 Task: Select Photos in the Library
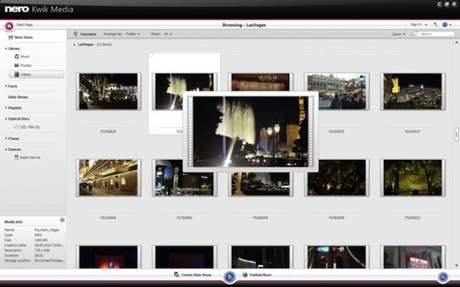[23, 65]
